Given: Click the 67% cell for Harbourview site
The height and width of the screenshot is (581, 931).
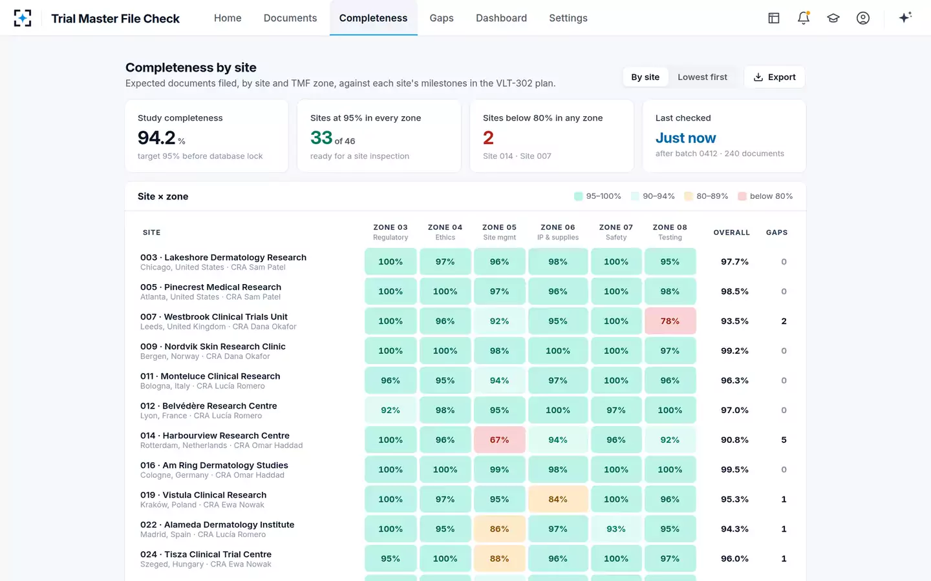Looking at the screenshot, I should [499, 440].
